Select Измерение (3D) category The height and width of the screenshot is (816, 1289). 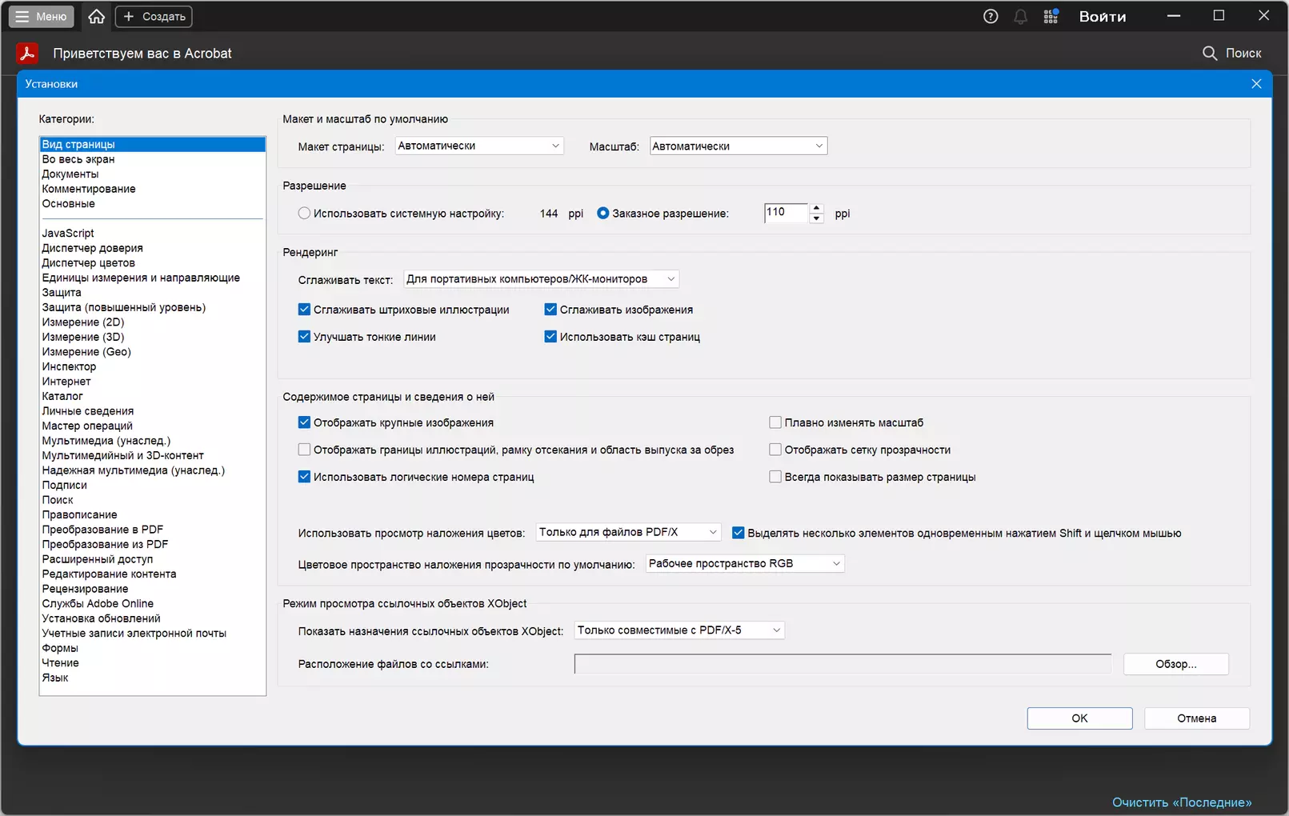[x=83, y=337]
